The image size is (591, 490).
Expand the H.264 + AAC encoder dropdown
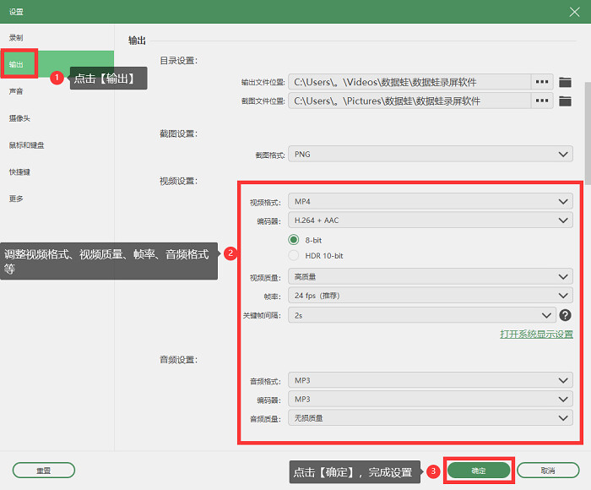tap(431, 220)
